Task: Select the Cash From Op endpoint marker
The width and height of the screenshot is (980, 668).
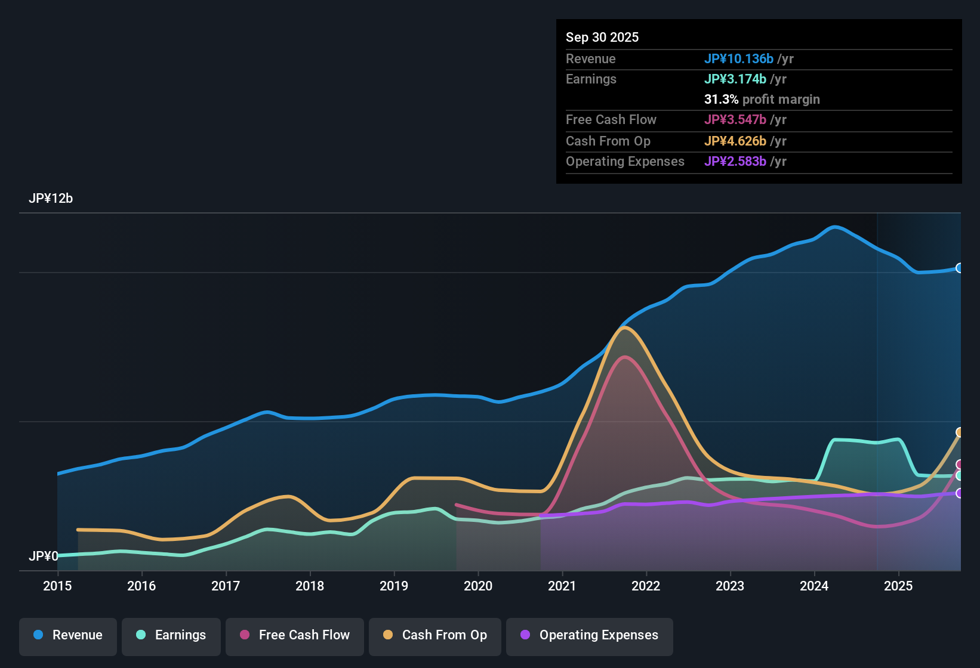Action: [960, 432]
